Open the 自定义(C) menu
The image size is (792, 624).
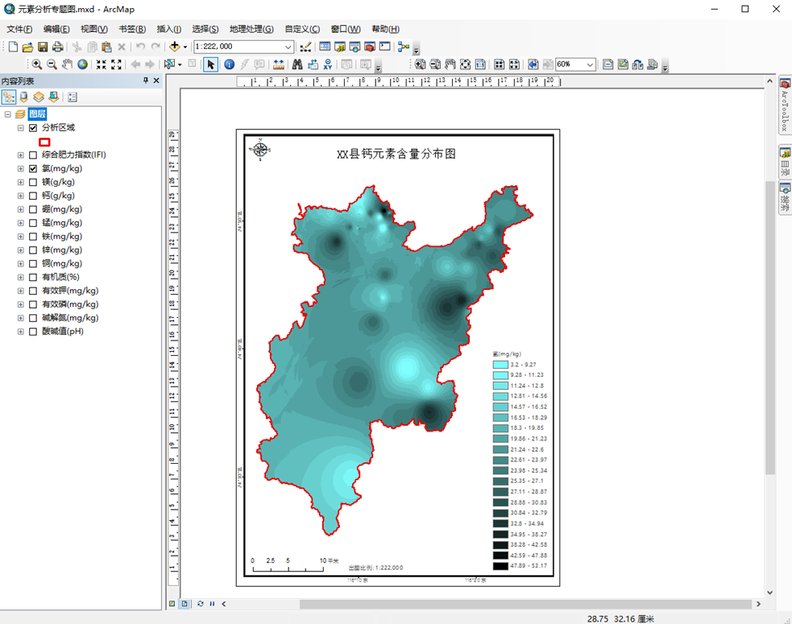302,29
